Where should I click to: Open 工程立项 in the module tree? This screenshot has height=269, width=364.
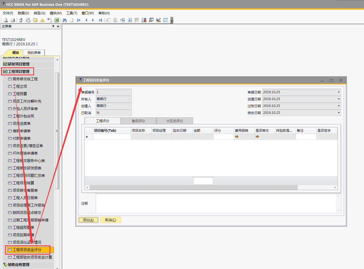point(20,86)
